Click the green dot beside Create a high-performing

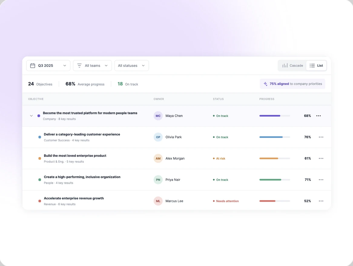tap(40, 180)
